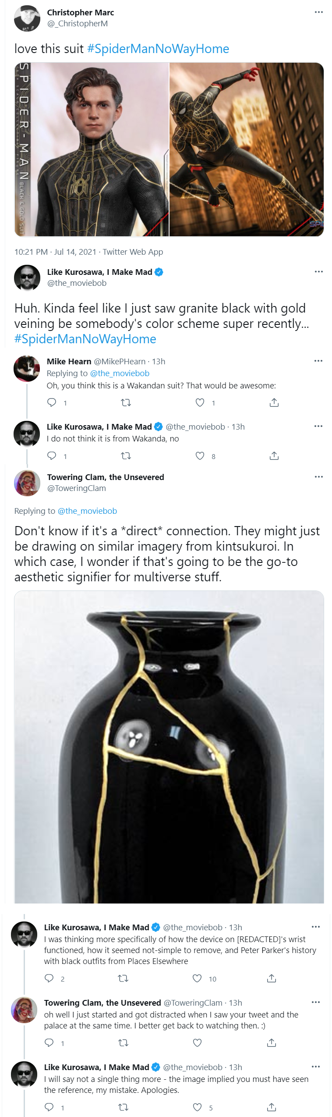Retweet Mike Hearn's Wakandan suit reply

coord(126,402)
